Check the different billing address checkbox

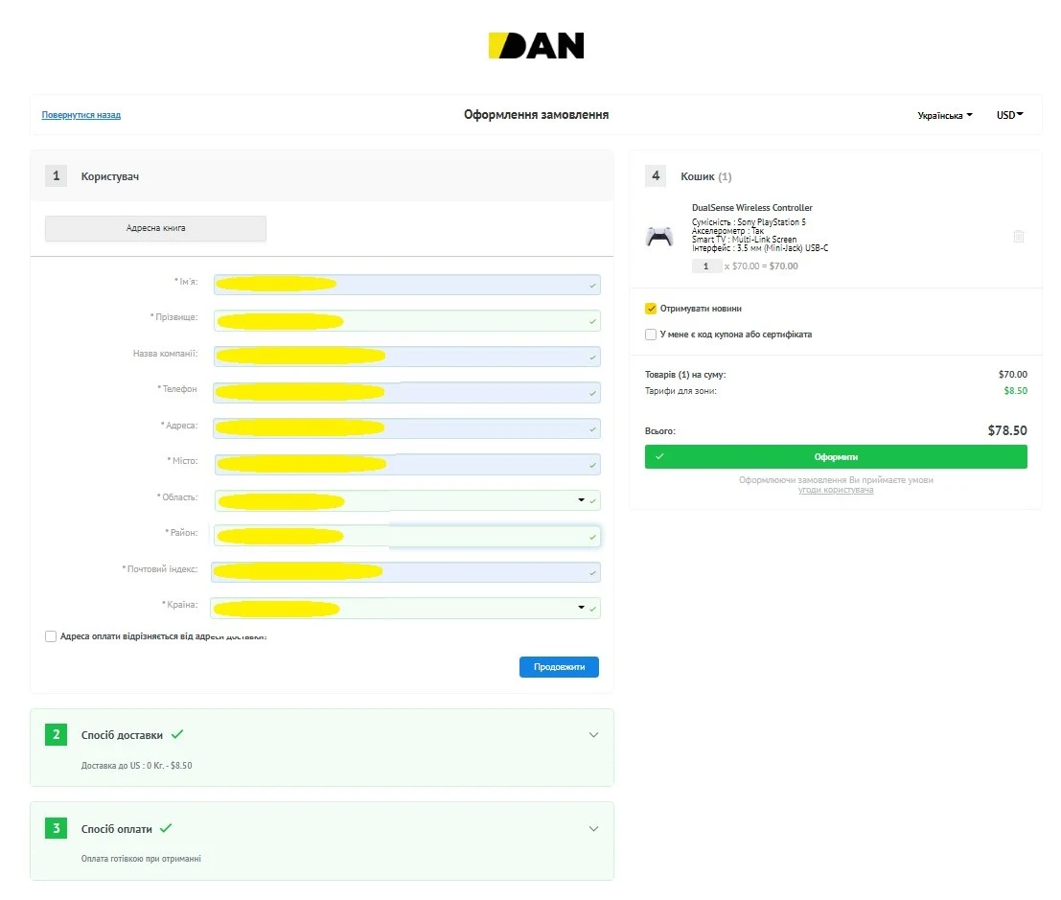coord(51,636)
